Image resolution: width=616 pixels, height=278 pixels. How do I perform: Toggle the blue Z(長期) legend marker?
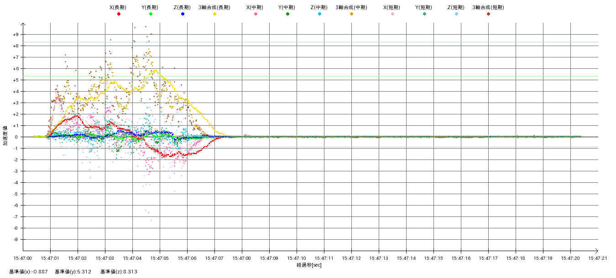(183, 14)
